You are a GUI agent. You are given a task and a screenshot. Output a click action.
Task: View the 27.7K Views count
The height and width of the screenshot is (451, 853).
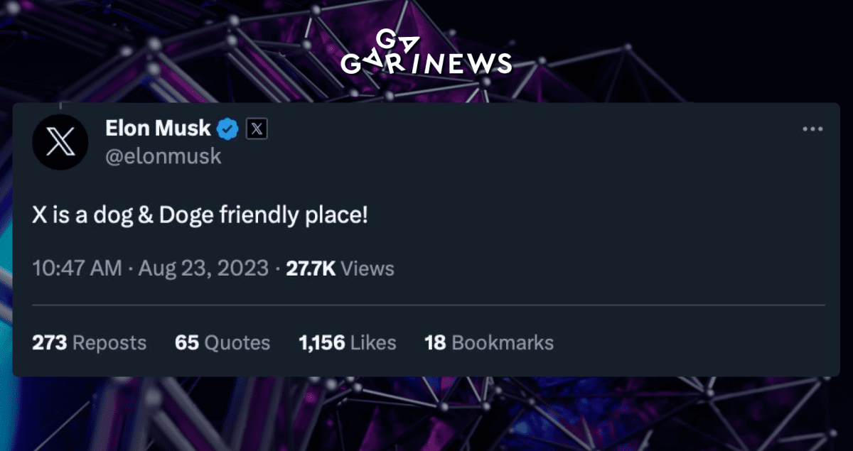click(340, 268)
